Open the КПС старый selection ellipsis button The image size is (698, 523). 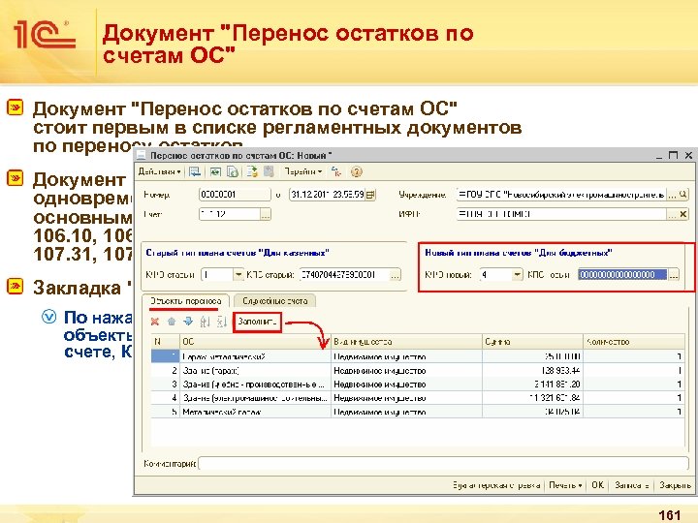pyautogui.click(x=396, y=275)
